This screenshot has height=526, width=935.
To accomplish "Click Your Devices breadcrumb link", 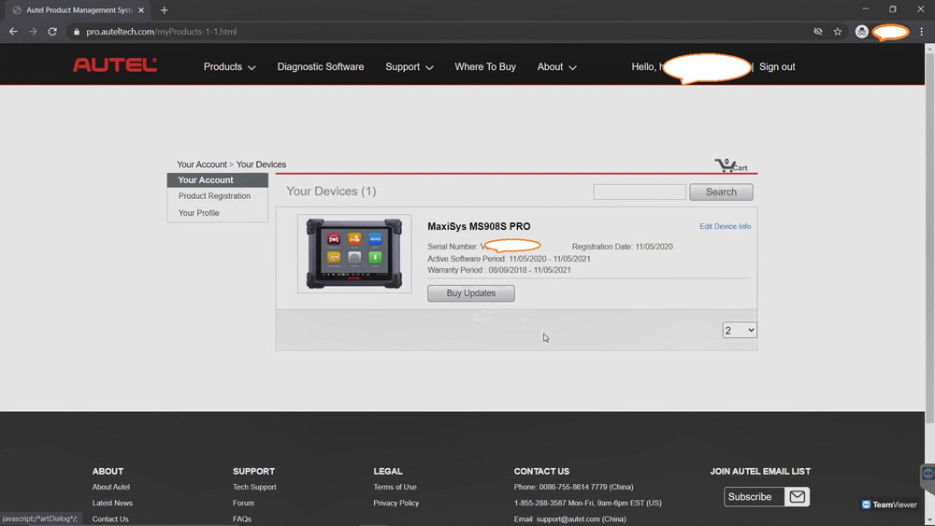I will 261,164.
